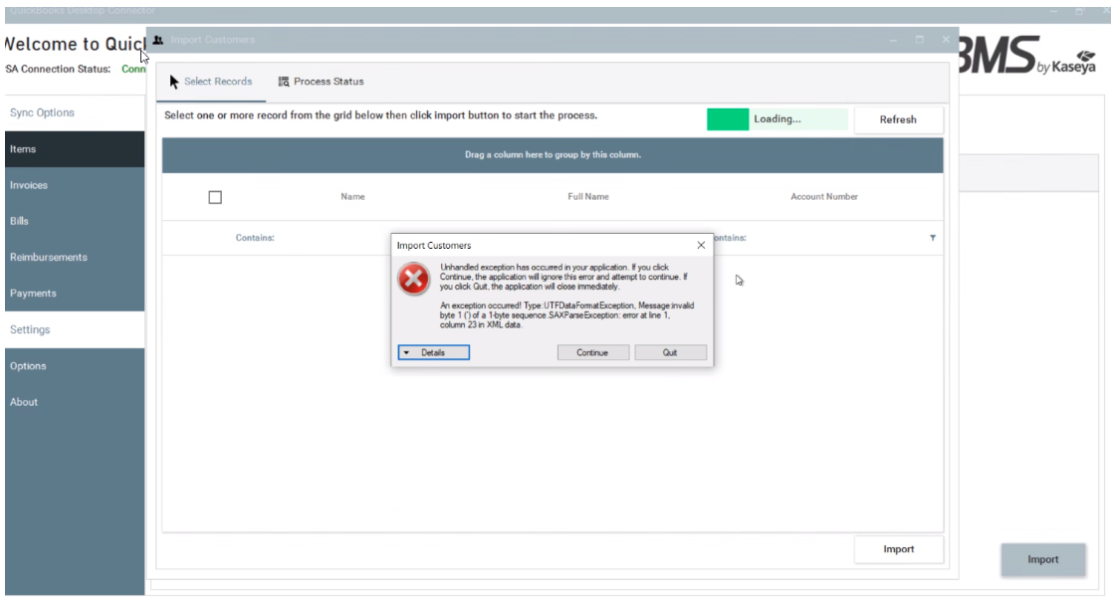Select Bills in the sidebar
Screen dimensions: 1113x601
pyautogui.click(x=75, y=221)
